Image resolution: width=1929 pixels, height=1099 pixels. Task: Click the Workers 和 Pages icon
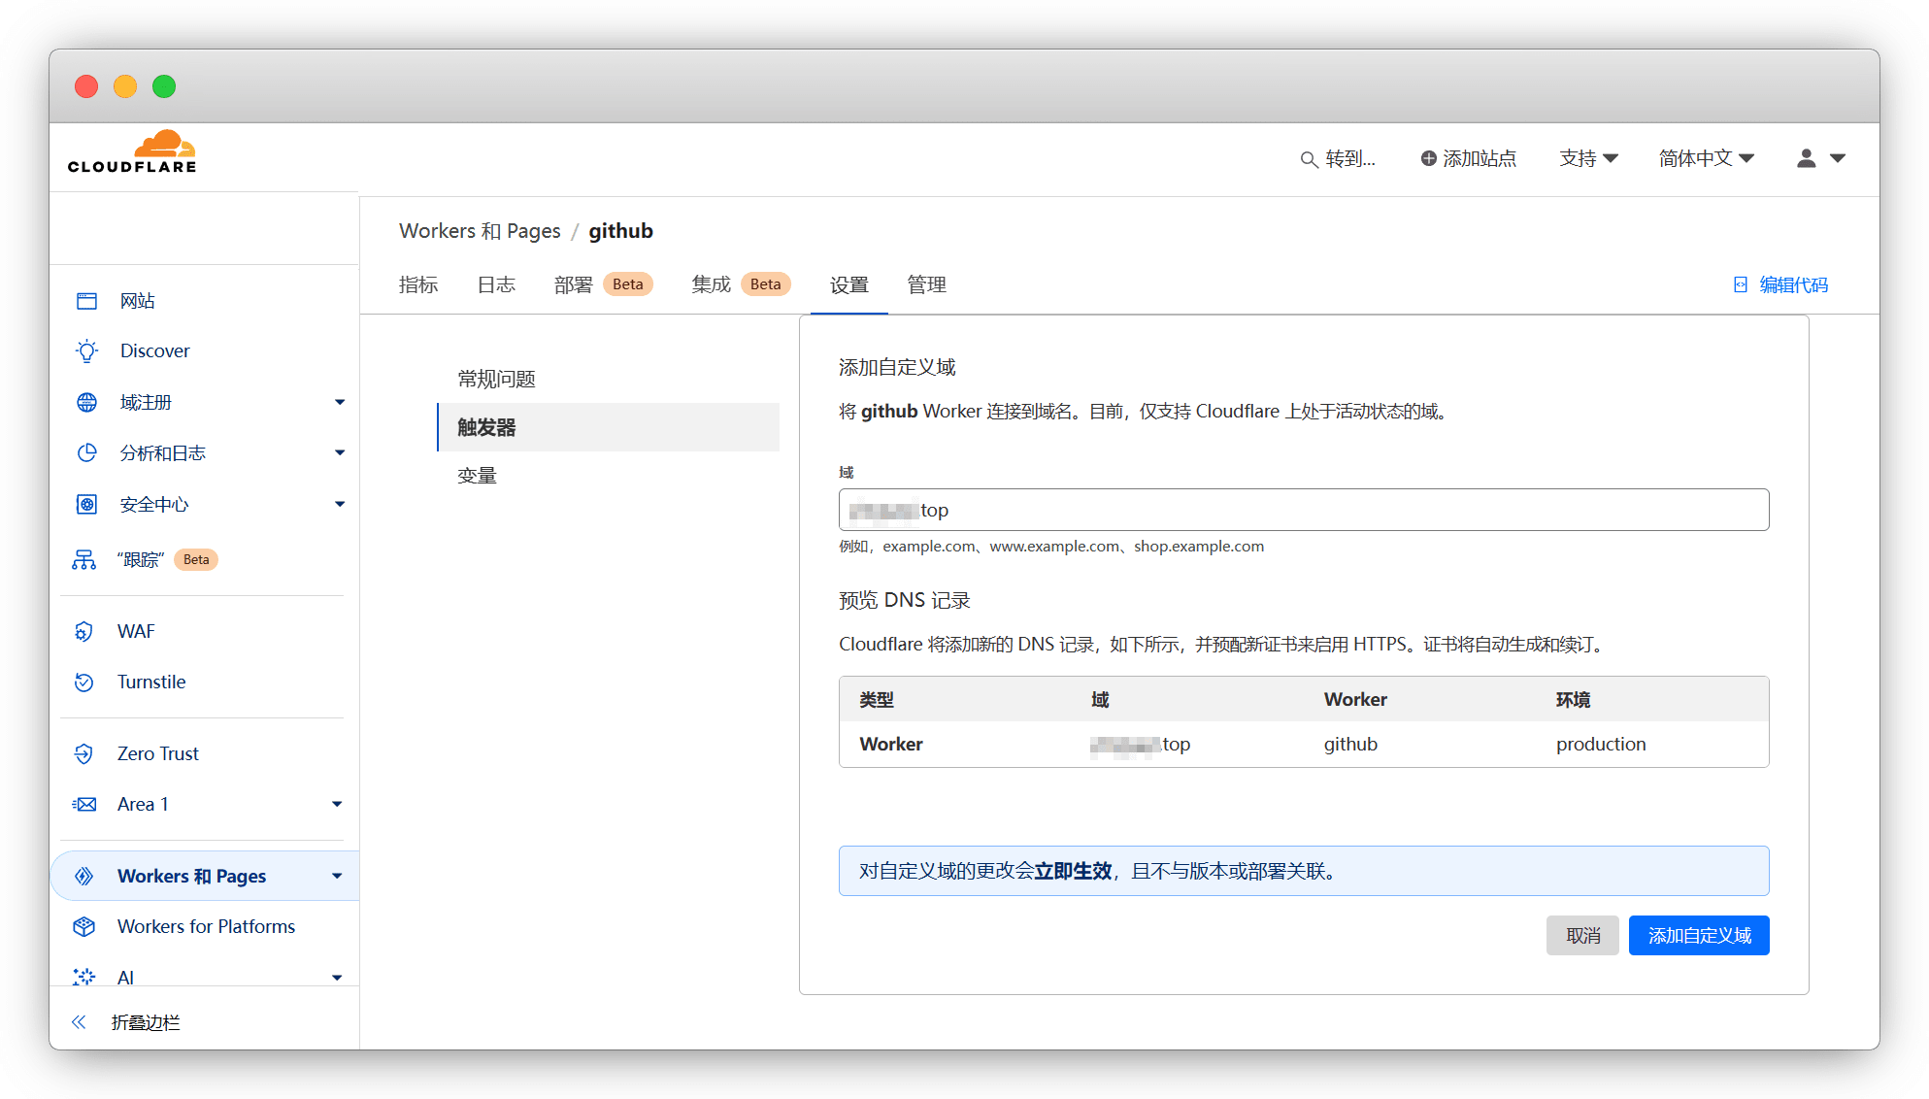point(84,877)
